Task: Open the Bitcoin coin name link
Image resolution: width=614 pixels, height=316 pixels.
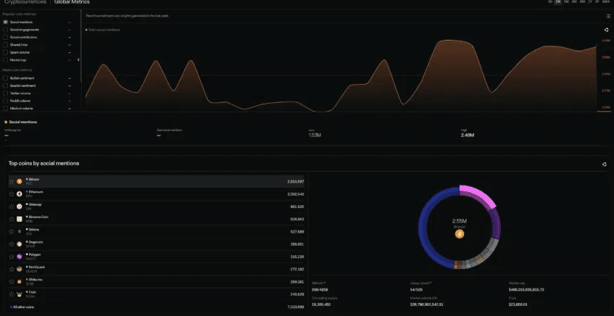Action: [x=34, y=179]
